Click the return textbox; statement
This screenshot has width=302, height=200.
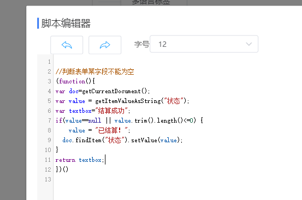80,160
